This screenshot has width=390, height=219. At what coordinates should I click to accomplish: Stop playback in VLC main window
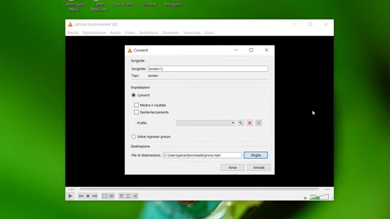pyautogui.click(x=88, y=196)
